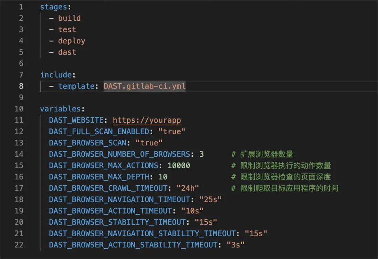Image resolution: width=378 pixels, height=259 pixels.
Task: Click line number 8 in gutter
Action: pyautogui.click(x=21, y=86)
